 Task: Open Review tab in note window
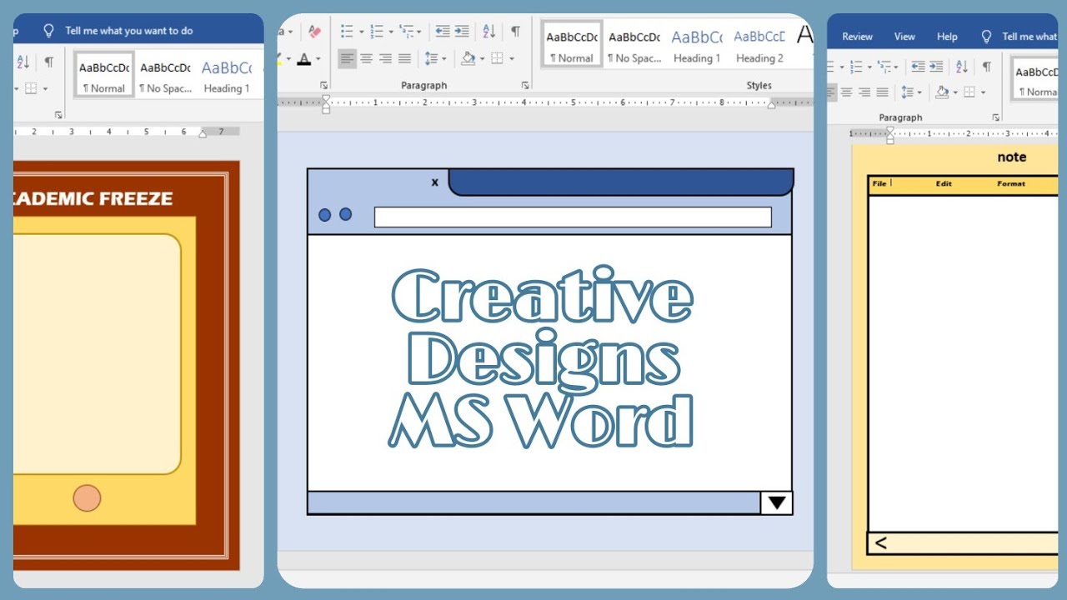[857, 37]
